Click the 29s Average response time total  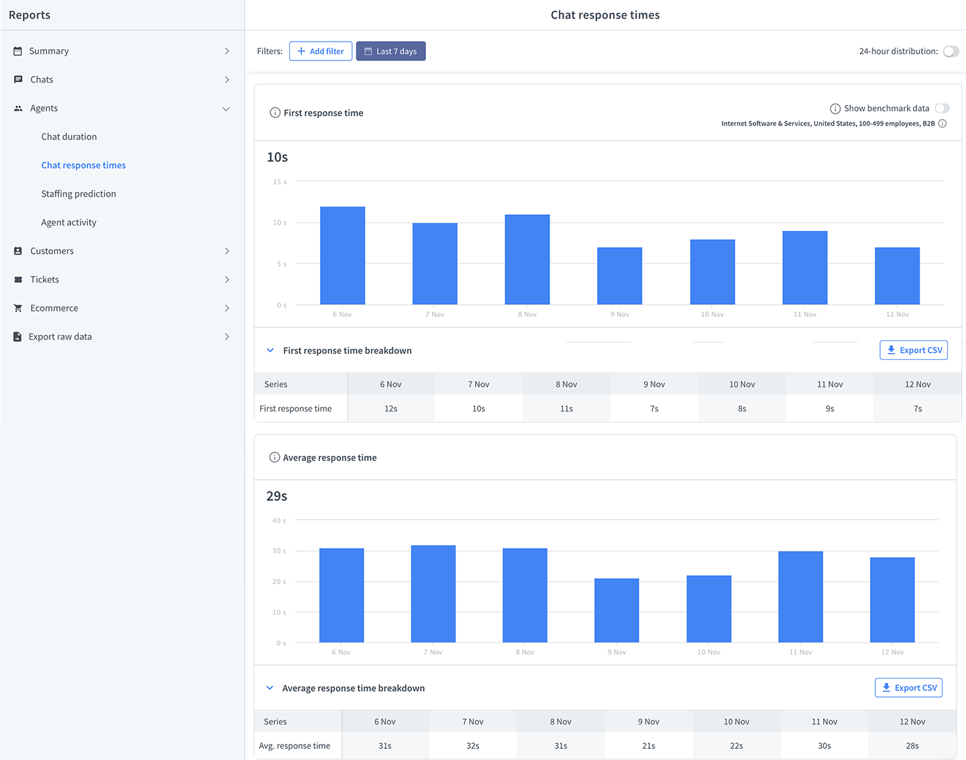276,496
